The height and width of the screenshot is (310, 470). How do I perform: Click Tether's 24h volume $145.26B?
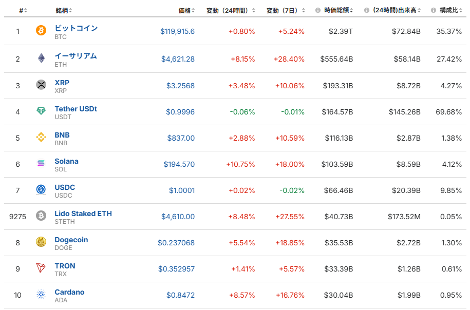click(x=405, y=112)
